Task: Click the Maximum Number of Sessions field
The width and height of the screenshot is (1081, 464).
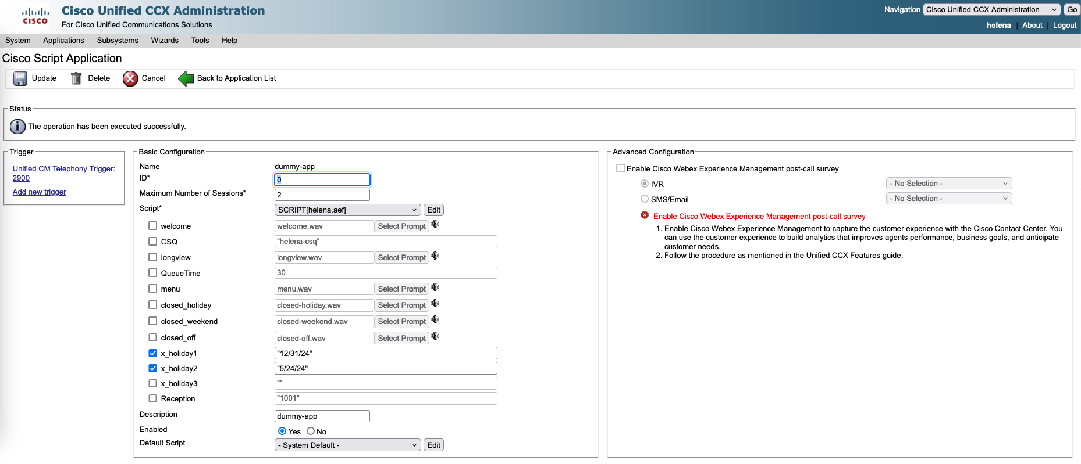Action: [x=322, y=195]
